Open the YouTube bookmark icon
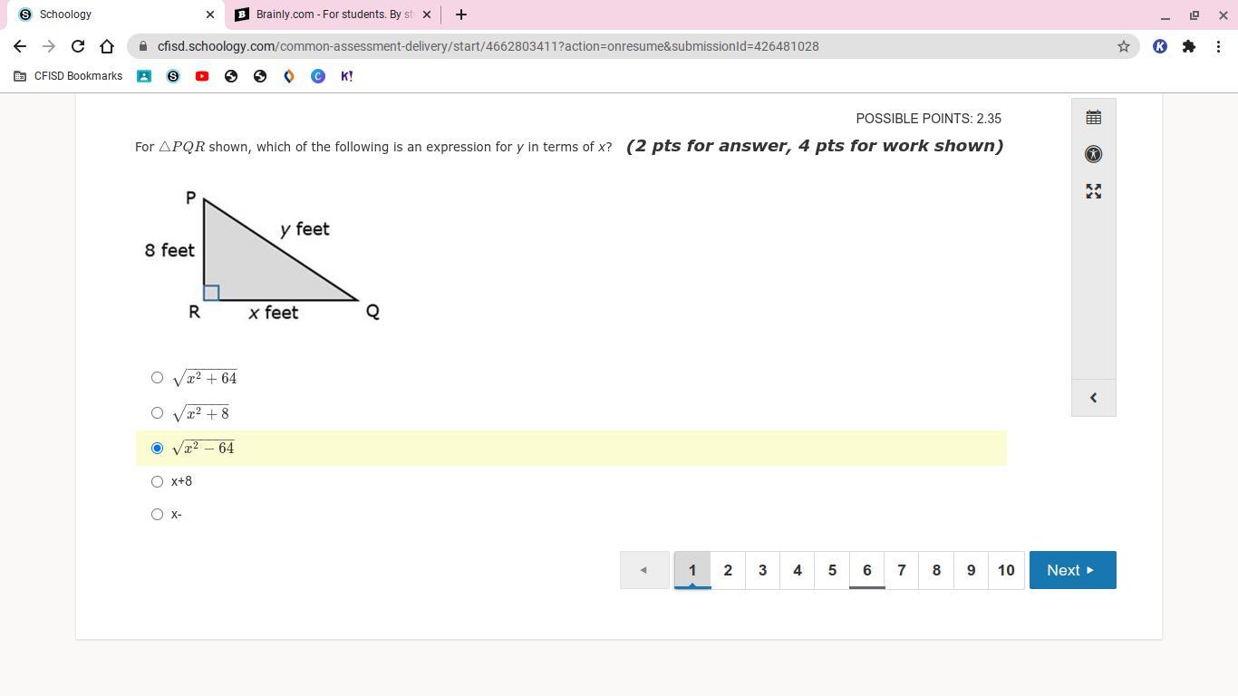 202,76
